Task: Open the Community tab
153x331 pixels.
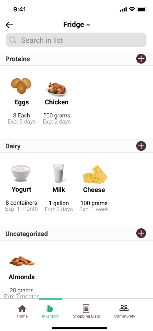Action: [x=124, y=311]
